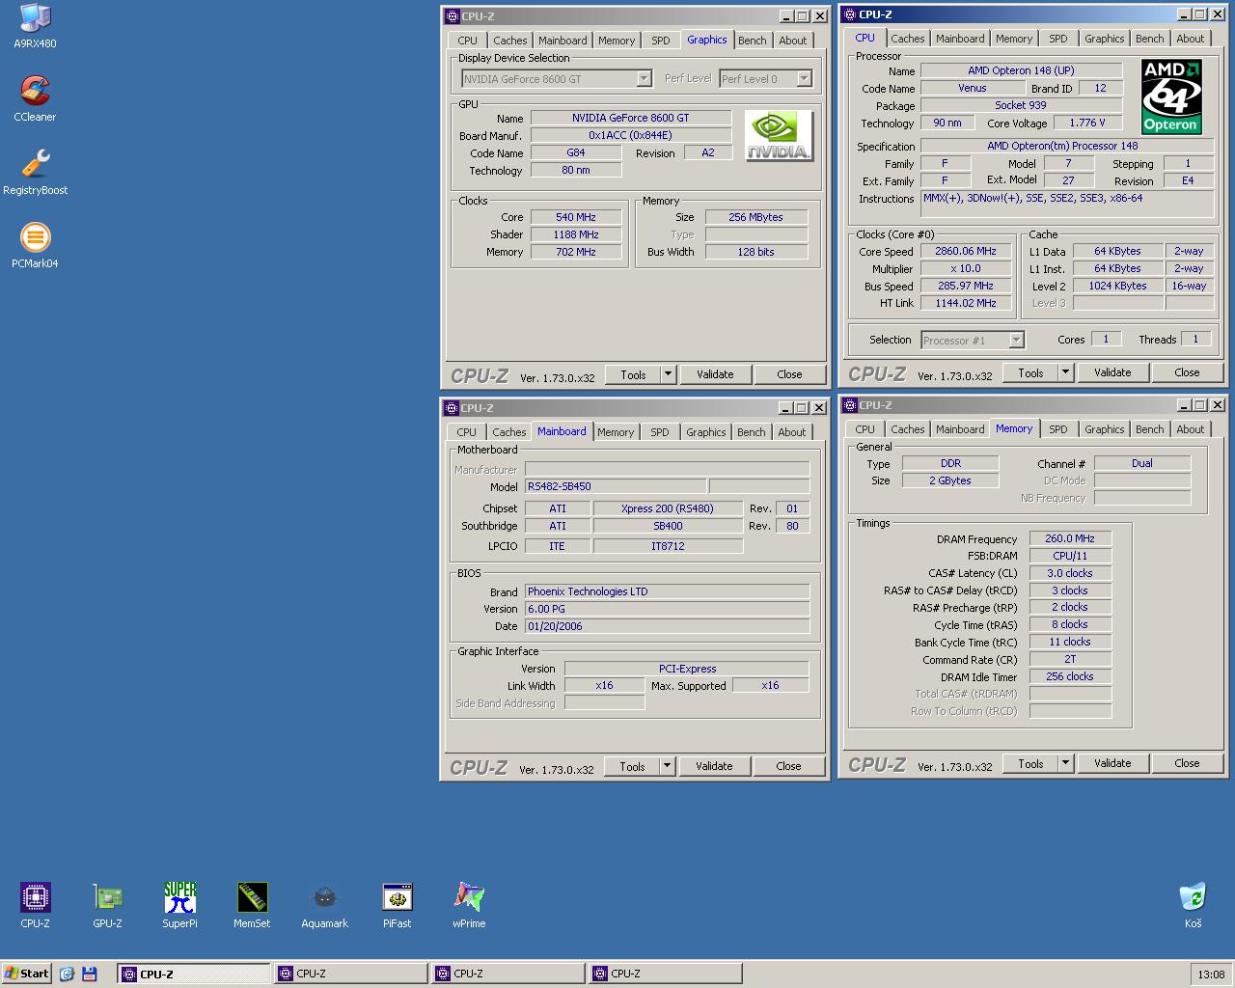Click the 13:08 system tray clock

point(1211,974)
